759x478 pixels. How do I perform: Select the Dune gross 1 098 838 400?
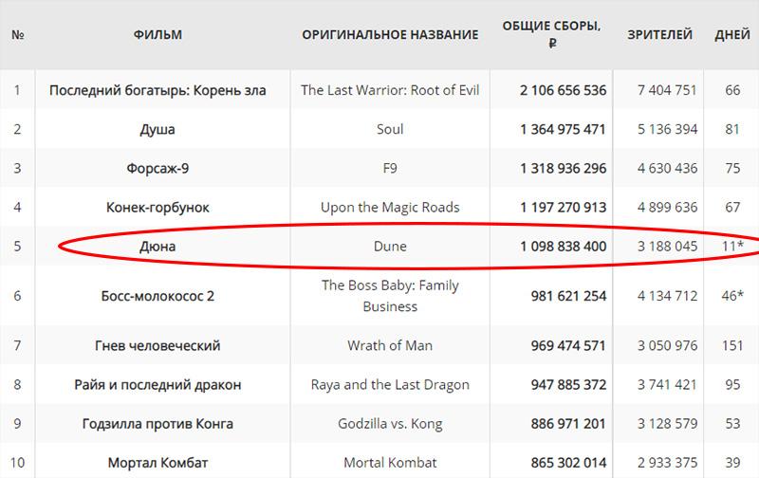[x=564, y=247]
